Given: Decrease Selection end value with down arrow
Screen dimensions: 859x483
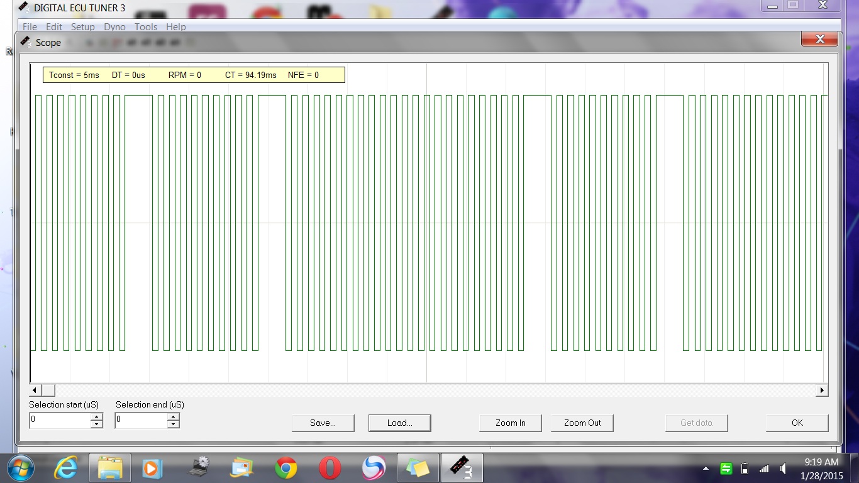Looking at the screenshot, I should (173, 425).
